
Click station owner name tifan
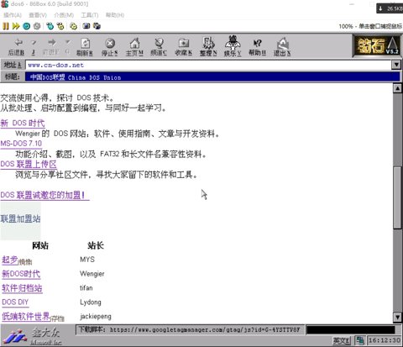(86, 288)
